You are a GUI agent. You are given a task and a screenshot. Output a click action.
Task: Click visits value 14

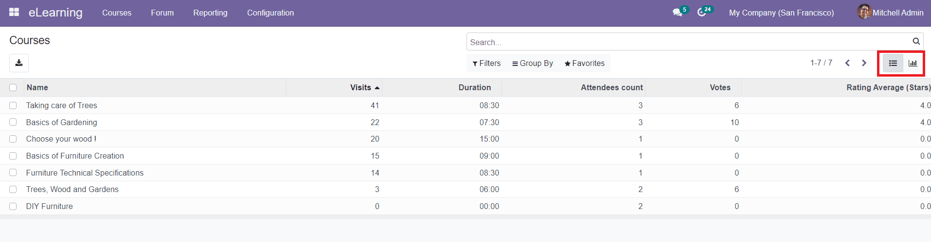[x=375, y=173]
